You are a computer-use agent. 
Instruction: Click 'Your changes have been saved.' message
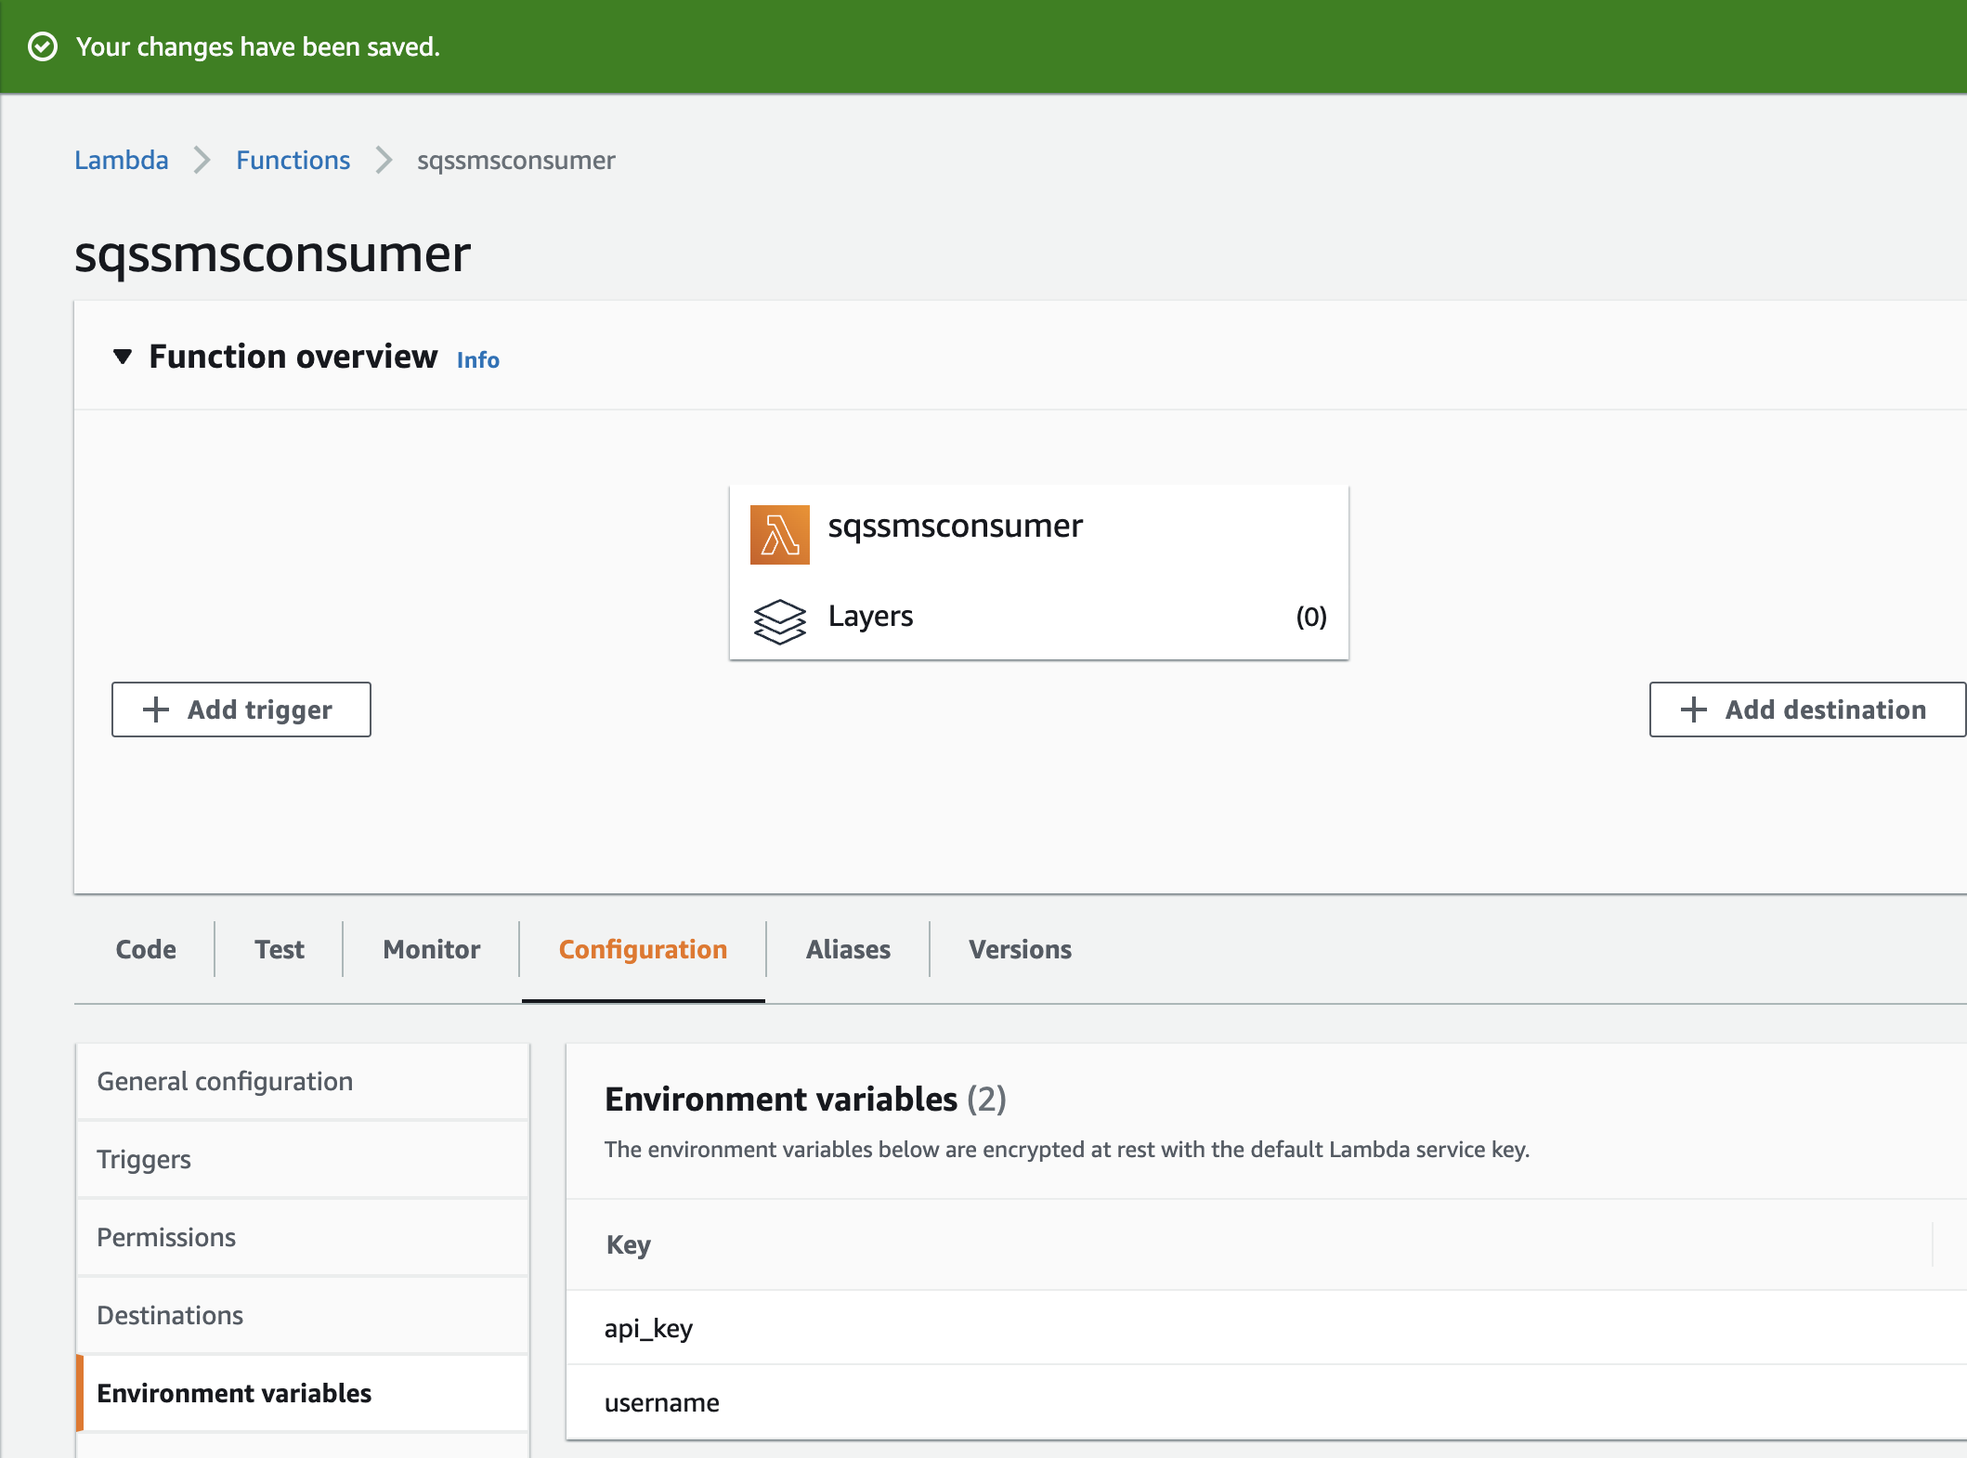tap(258, 46)
